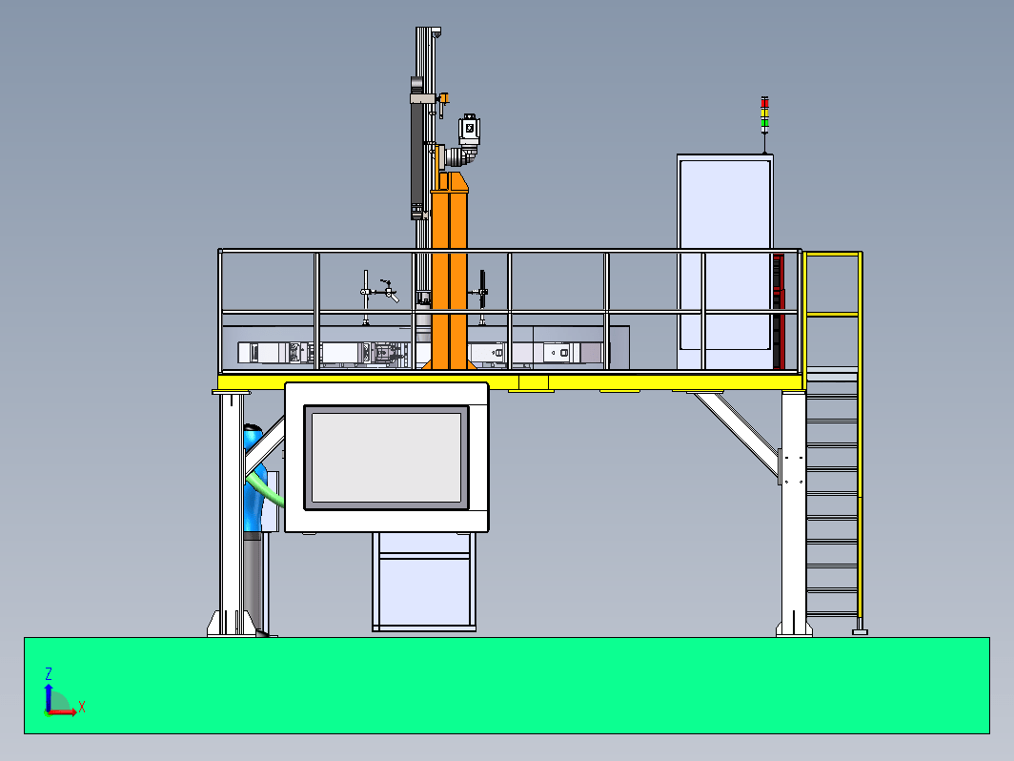Select the green hose near the blue figure
Viewport: 1014px width, 761px height.
[266, 489]
